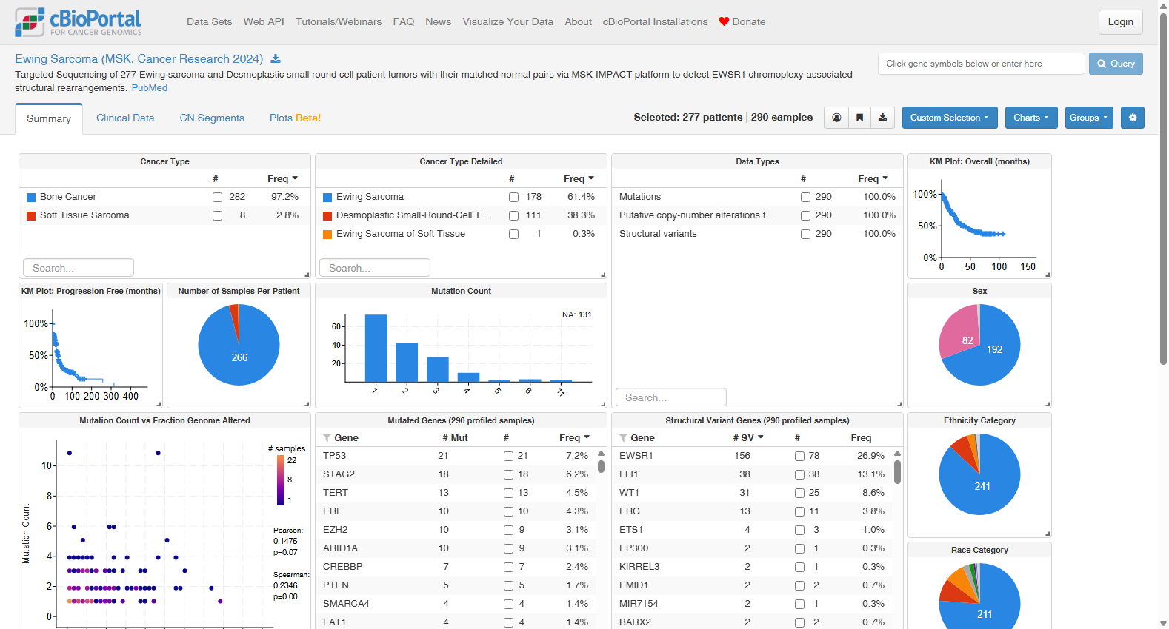Click the filter icon in Mutated Genes header
This screenshot has height=629, width=1169.
pos(327,438)
